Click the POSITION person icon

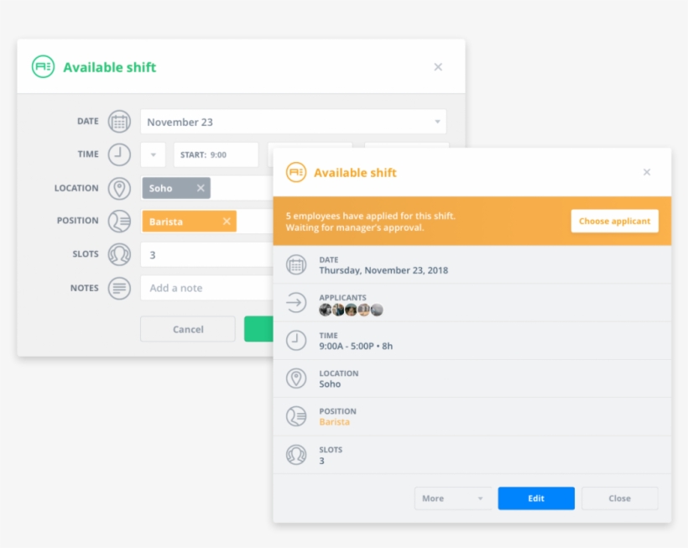click(119, 221)
